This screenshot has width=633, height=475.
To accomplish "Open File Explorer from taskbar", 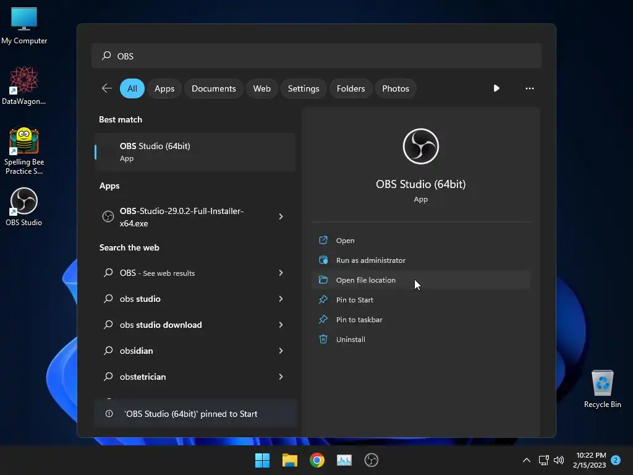I will point(290,460).
